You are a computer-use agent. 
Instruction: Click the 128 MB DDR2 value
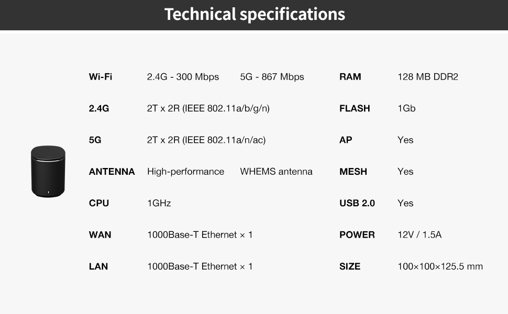click(x=428, y=77)
